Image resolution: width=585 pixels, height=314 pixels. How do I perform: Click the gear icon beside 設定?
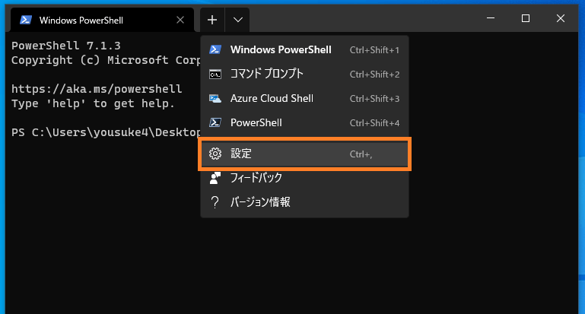click(x=215, y=154)
